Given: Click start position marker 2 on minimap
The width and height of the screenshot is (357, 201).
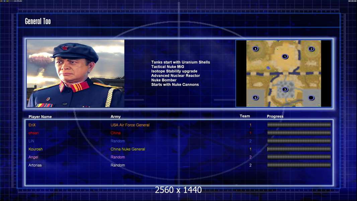Looking at the screenshot, I should [311, 49].
